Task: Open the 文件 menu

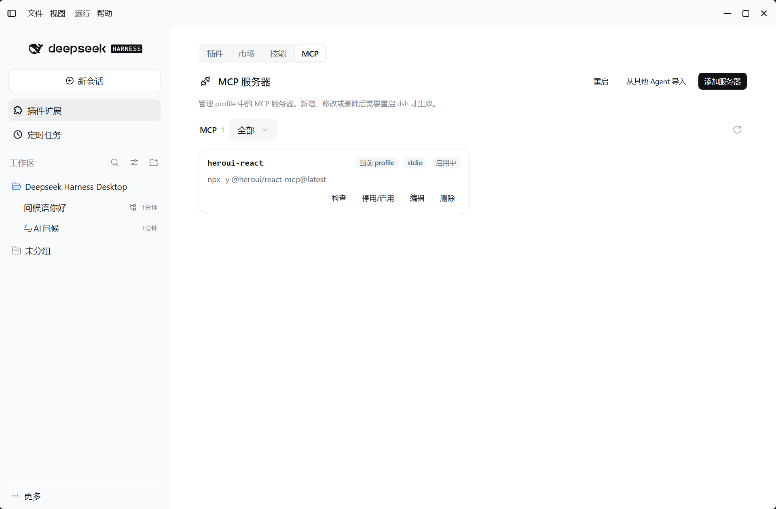Action: [x=35, y=13]
